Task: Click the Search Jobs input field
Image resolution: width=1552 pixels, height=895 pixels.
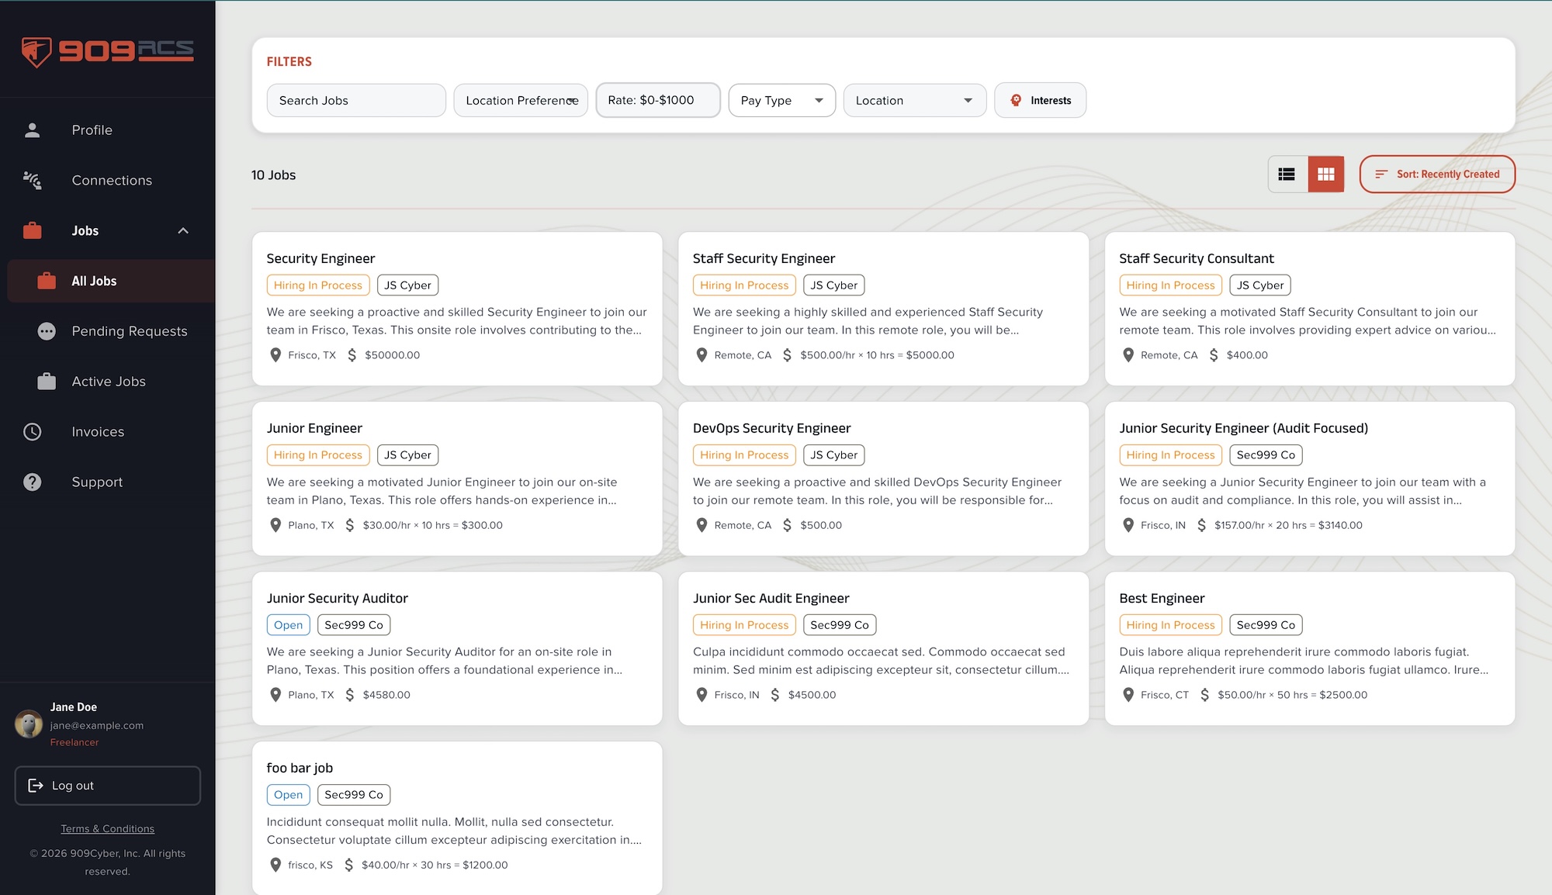Action: point(355,100)
